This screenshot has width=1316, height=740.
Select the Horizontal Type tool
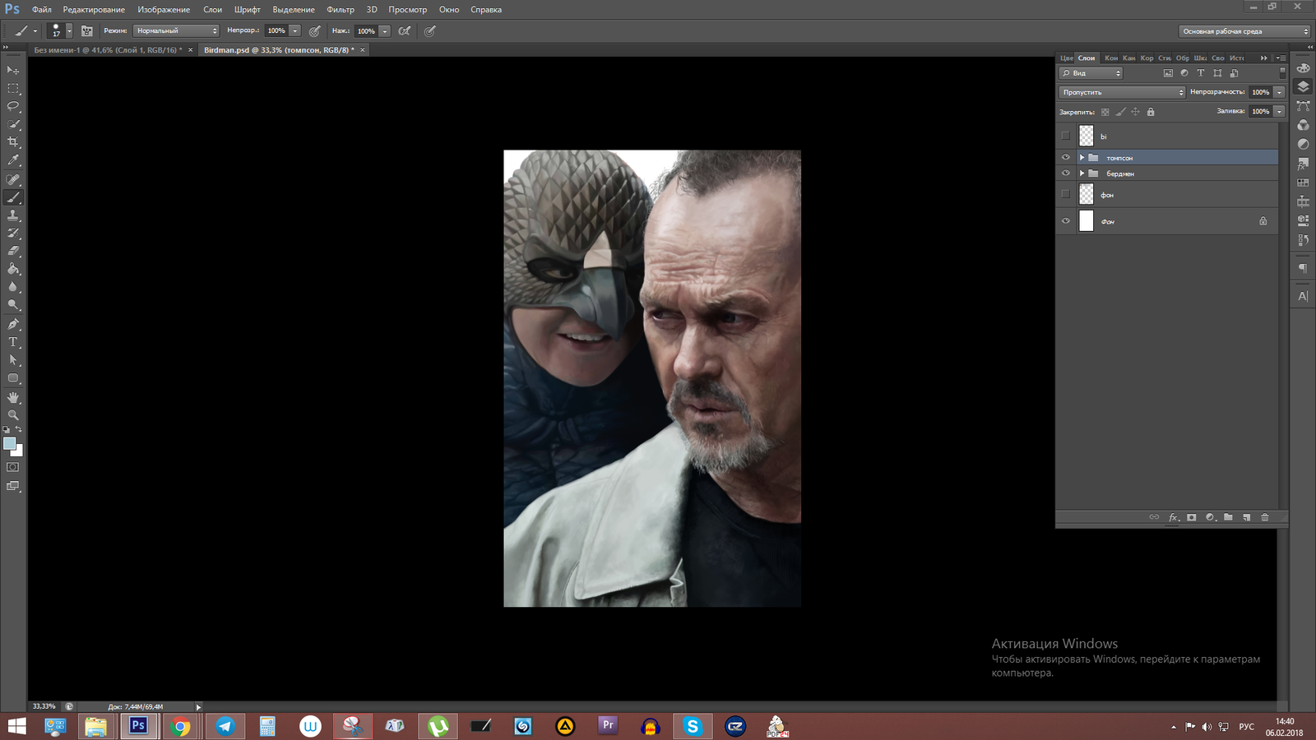pos(13,342)
